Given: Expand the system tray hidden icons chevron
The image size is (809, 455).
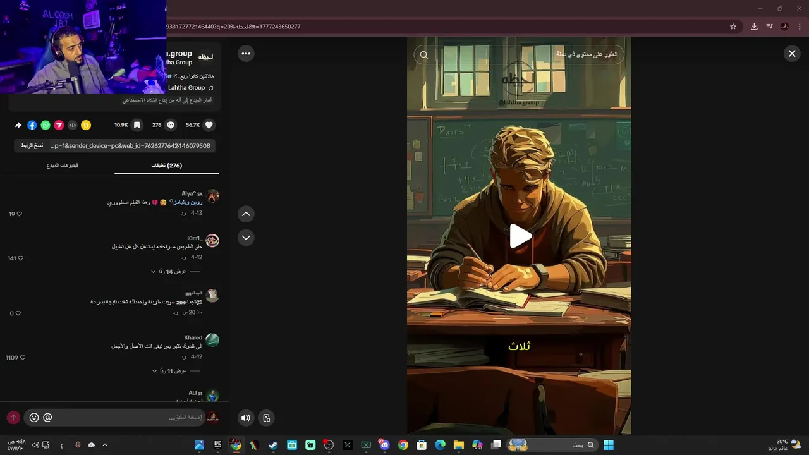Looking at the screenshot, I should (x=105, y=445).
